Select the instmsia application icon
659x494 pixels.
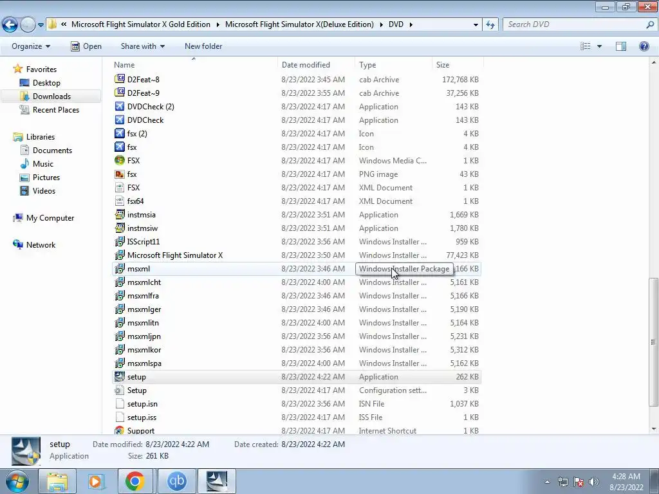(120, 214)
